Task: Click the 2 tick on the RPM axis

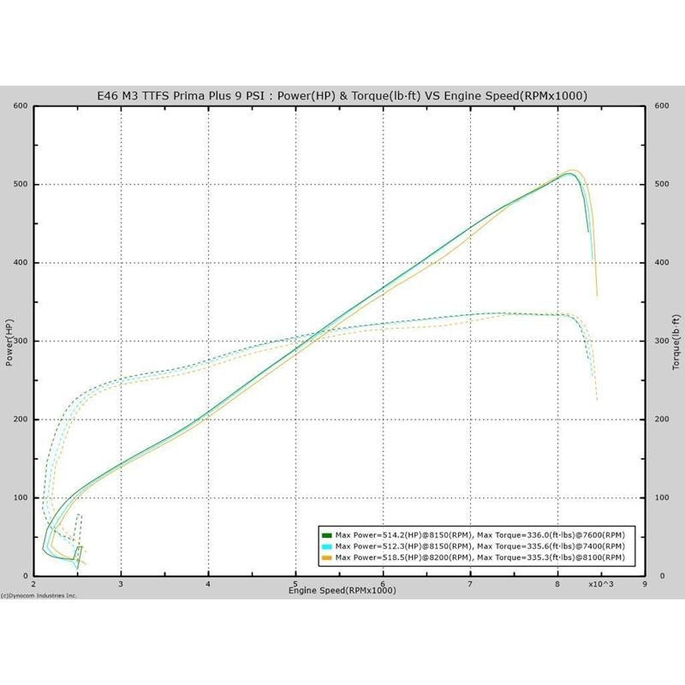Action: click(33, 583)
